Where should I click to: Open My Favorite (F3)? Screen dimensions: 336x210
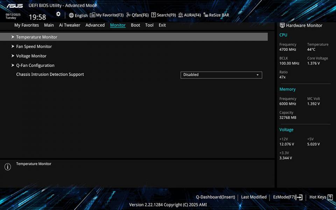tap(107, 15)
